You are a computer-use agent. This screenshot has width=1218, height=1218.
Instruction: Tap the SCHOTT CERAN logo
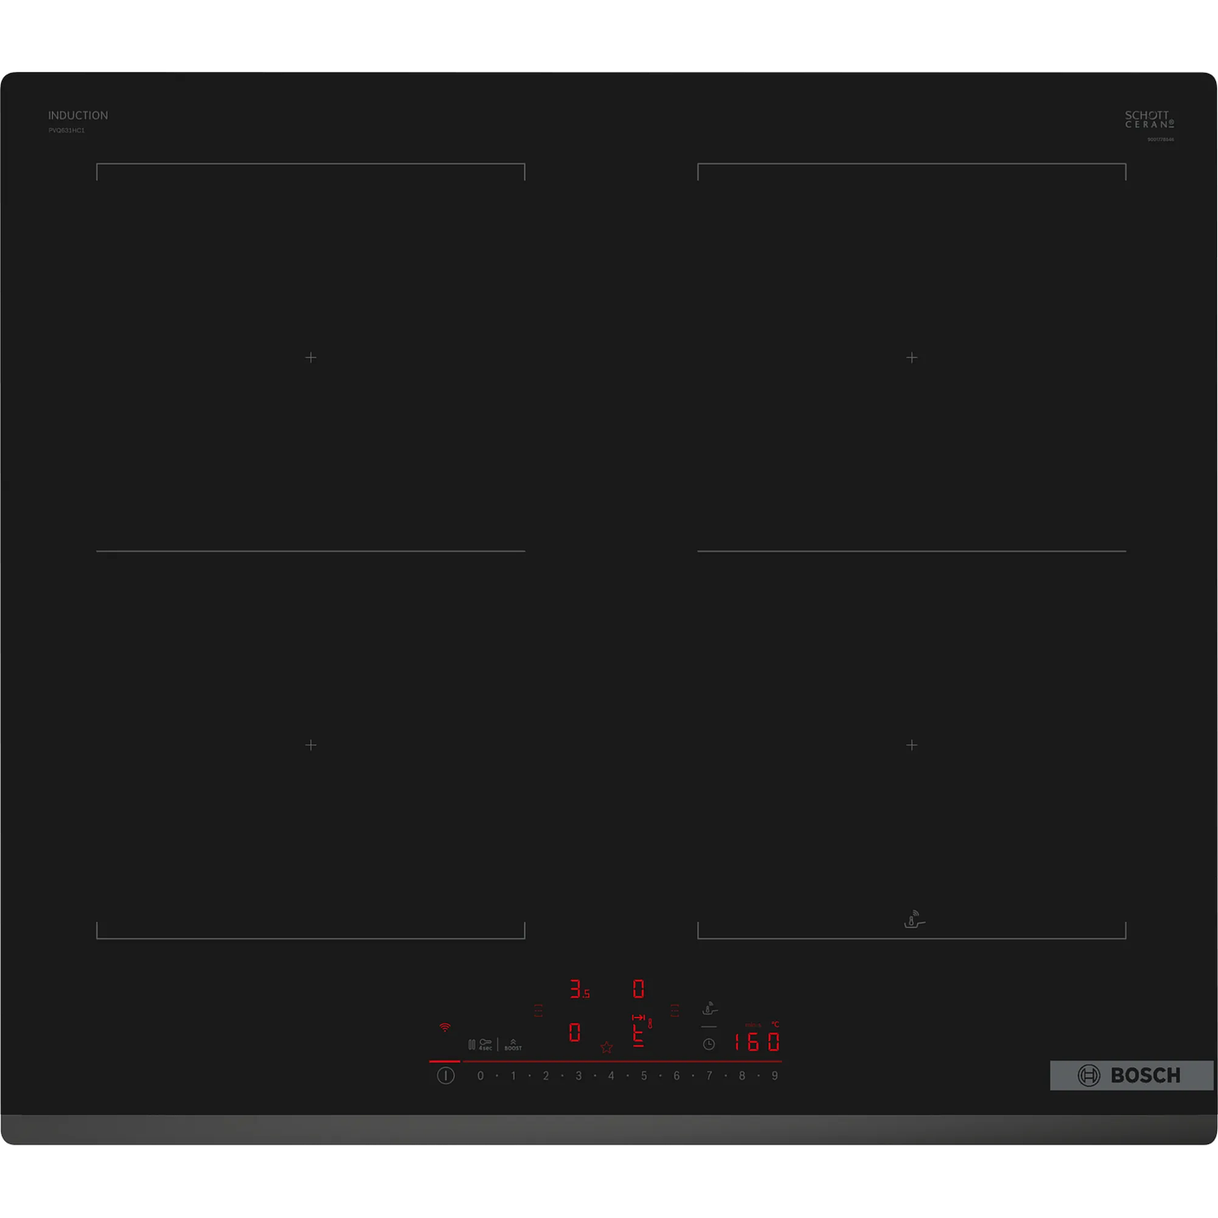1149,120
